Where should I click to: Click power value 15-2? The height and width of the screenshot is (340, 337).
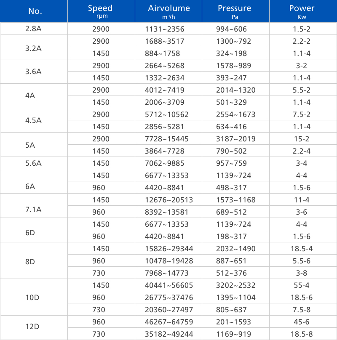[302, 139]
